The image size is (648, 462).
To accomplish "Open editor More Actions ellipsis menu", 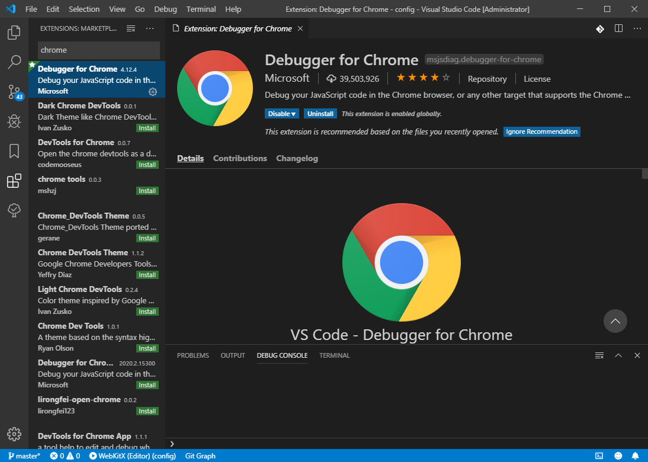I will tap(637, 28).
